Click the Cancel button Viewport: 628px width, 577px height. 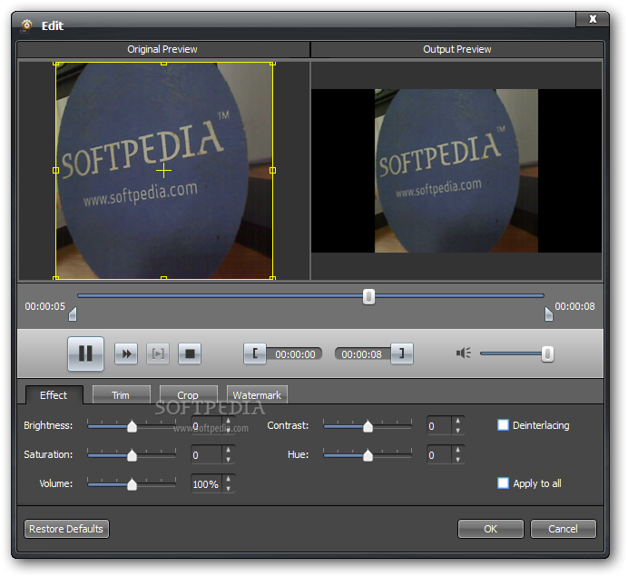point(564,529)
